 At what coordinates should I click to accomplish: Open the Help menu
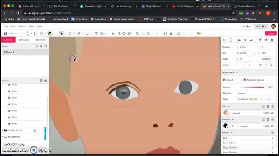(40, 26)
